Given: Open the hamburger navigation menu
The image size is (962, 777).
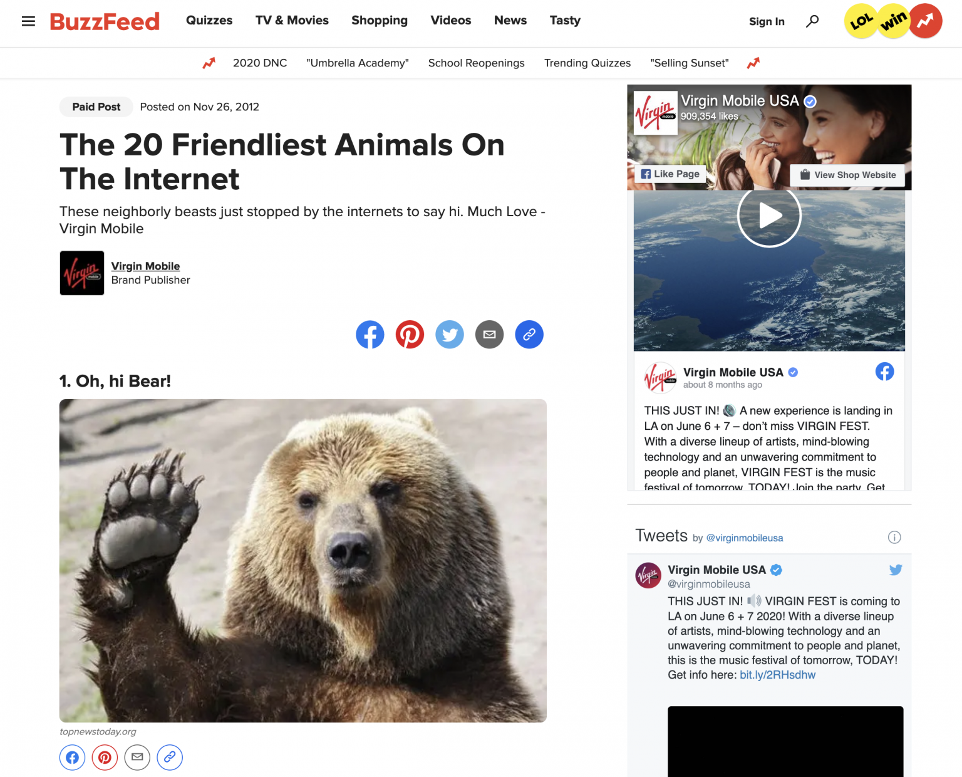Looking at the screenshot, I should [x=28, y=21].
